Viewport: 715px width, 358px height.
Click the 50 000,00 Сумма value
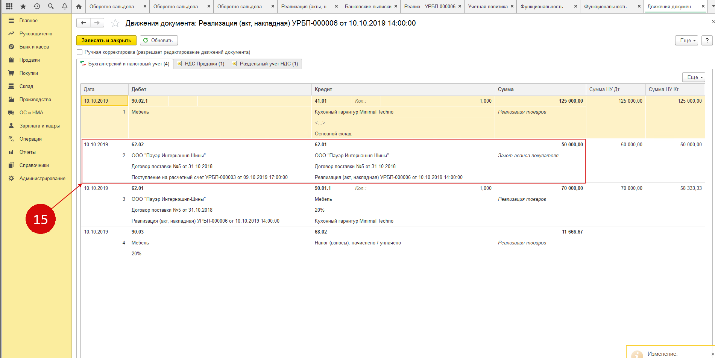point(572,144)
